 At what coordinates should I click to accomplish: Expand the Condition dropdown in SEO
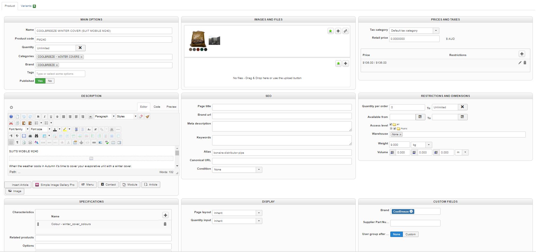259,170
